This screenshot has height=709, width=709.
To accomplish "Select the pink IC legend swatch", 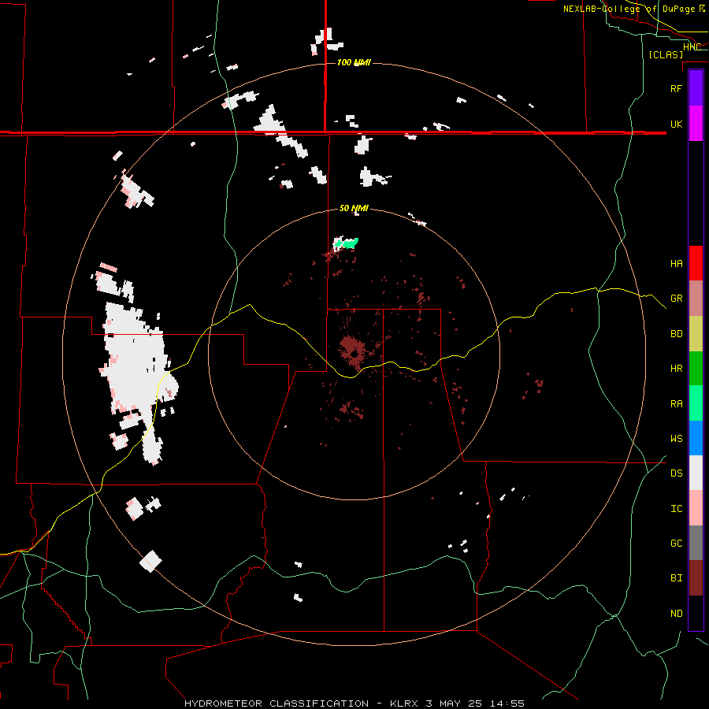I will point(696,508).
